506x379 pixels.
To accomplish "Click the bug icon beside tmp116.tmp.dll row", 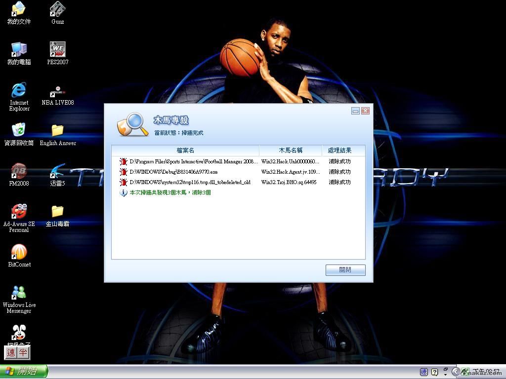I will (x=123, y=182).
